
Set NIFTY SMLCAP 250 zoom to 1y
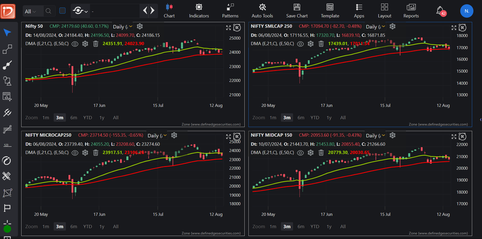pos(329,118)
